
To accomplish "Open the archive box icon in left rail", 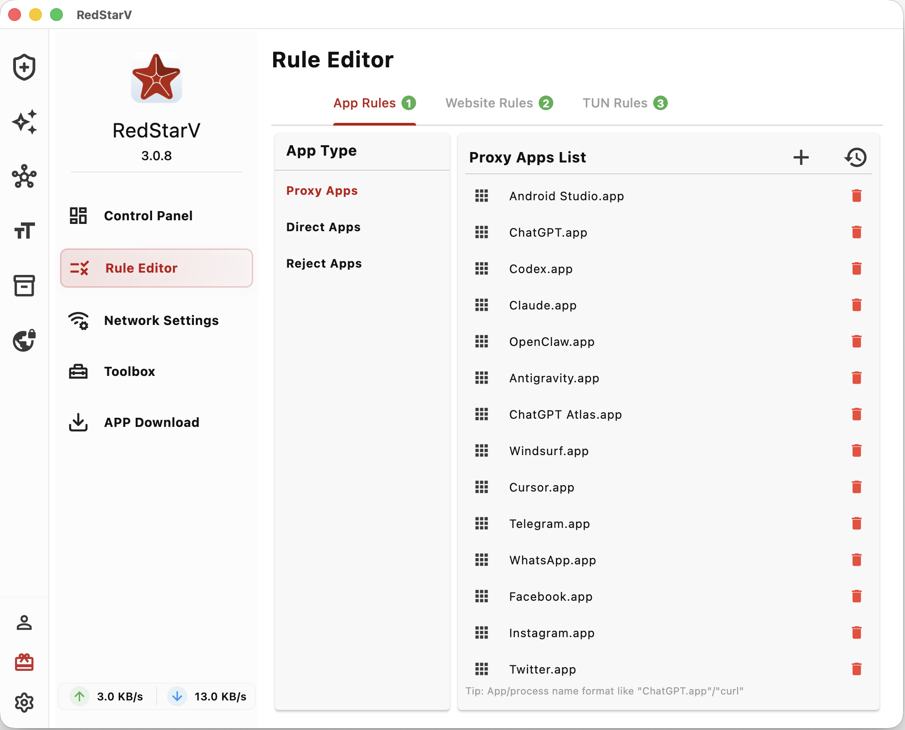I will (x=24, y=286).
